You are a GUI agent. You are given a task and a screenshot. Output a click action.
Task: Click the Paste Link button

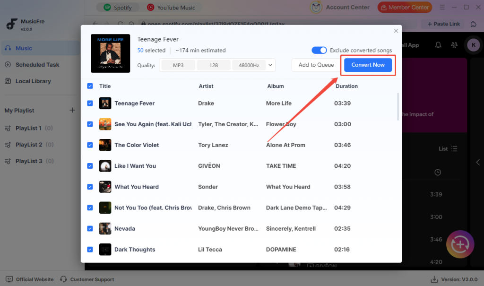point(443,24)
